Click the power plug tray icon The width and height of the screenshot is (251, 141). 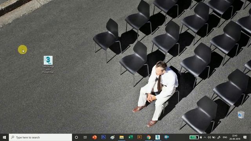tap(201, 137)
